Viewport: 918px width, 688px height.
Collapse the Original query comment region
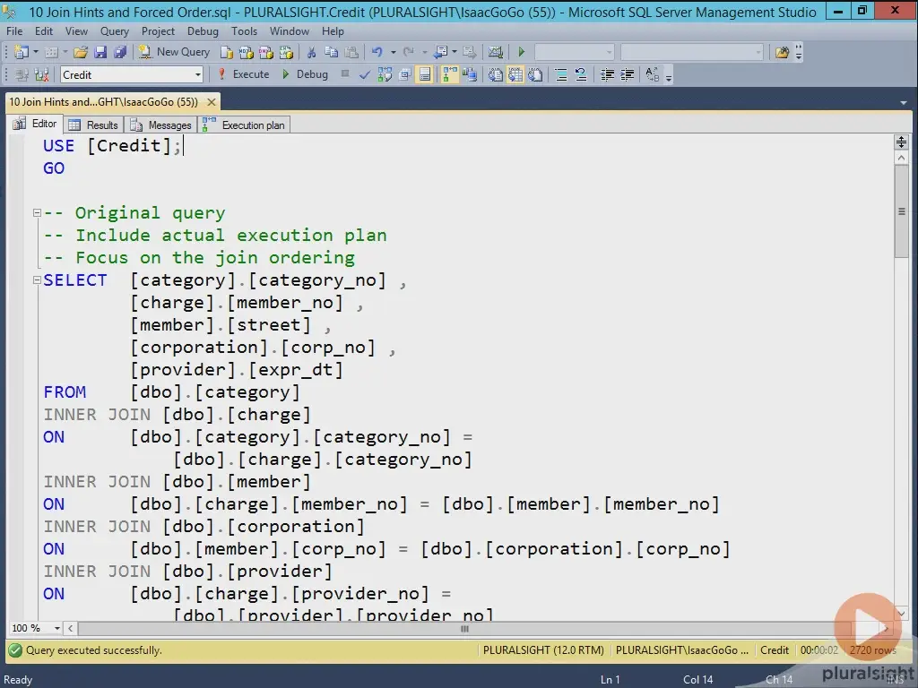36,213
